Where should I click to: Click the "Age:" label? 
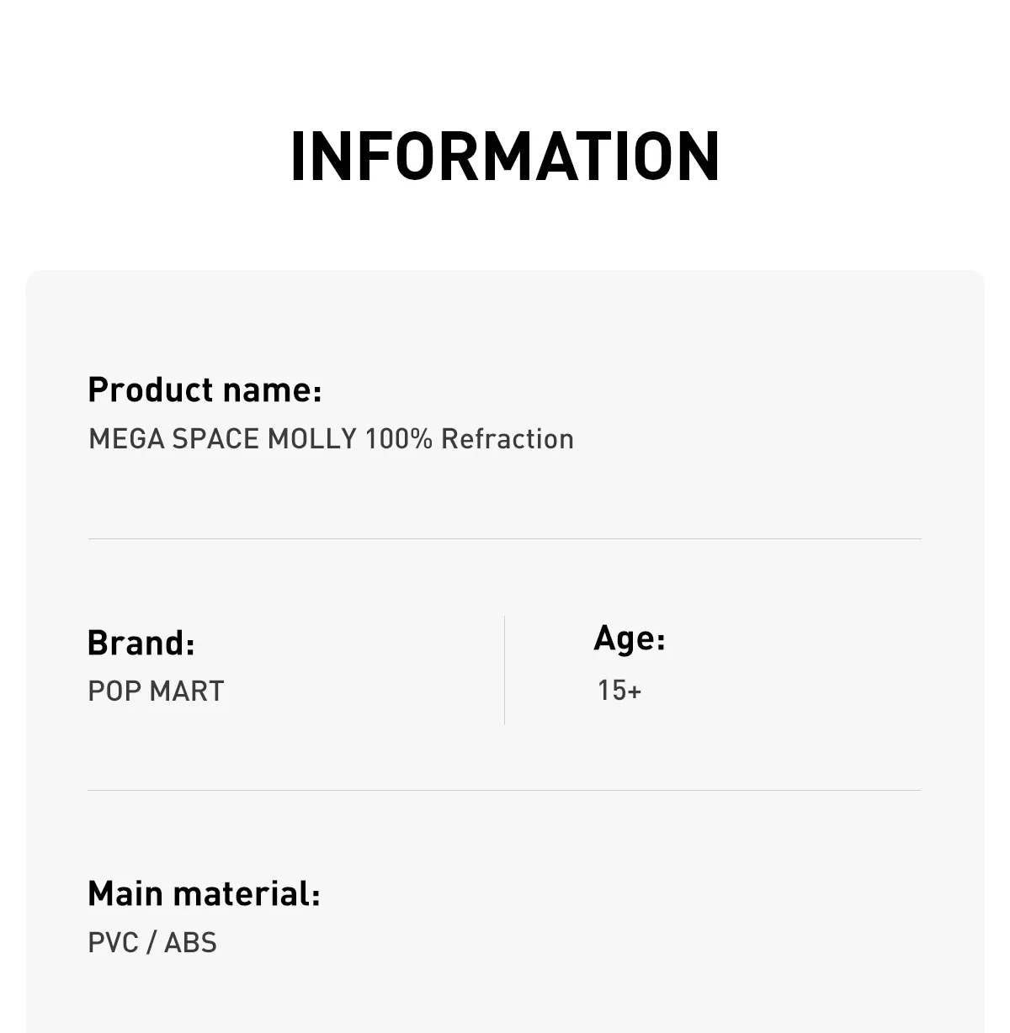point(630,638)
